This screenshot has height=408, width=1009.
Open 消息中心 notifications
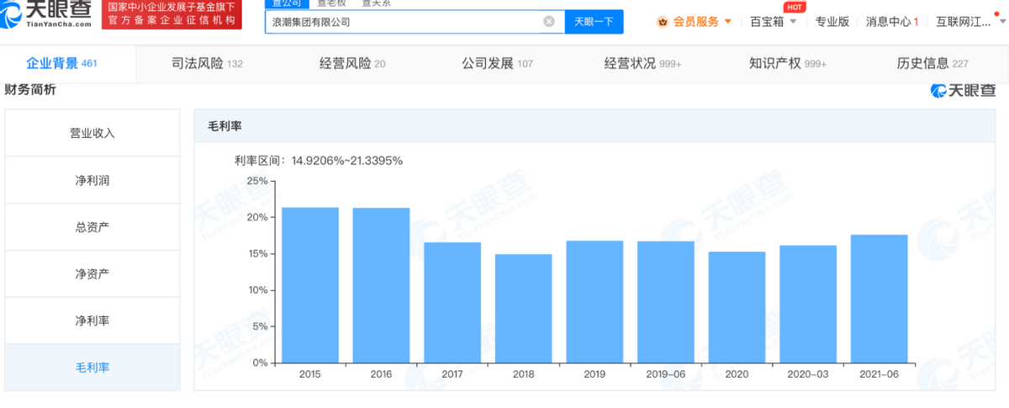(x=892, y=22)
